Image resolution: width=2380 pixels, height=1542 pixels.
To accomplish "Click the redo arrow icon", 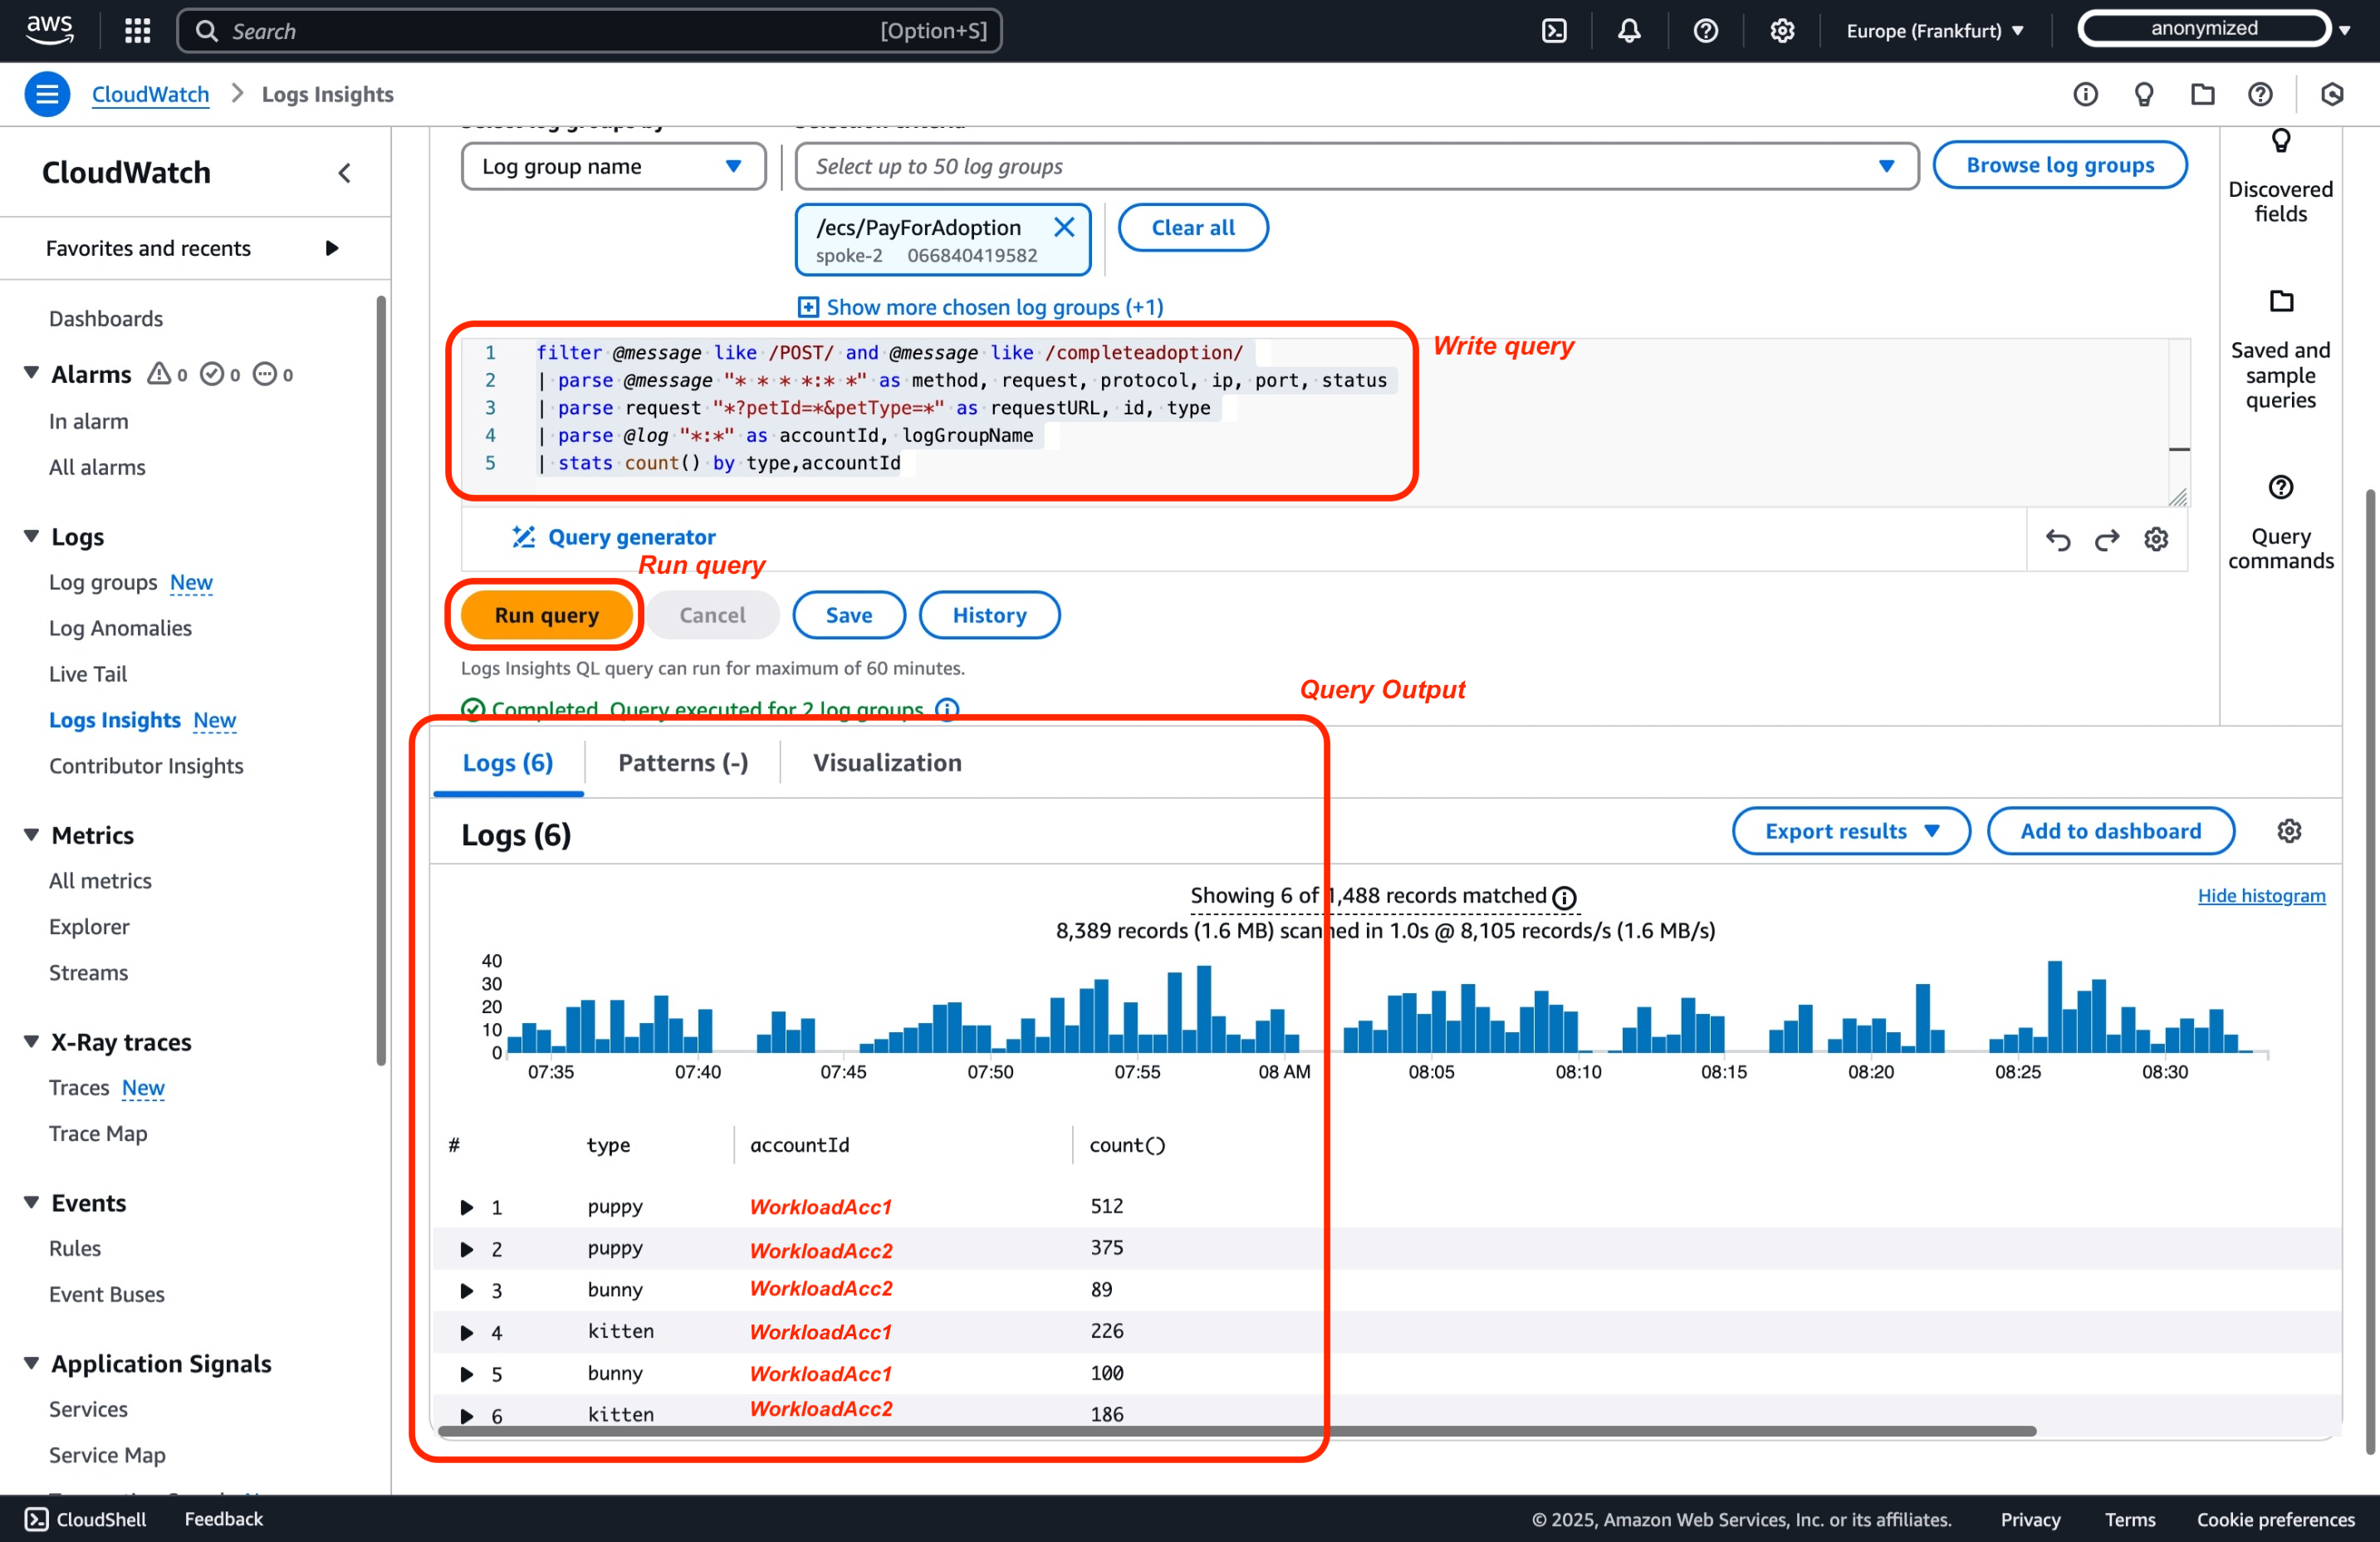I will pos(2106,536).
